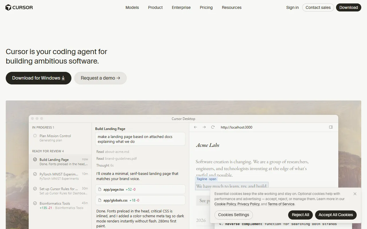Click the Read brand-guidelines.pdf line
The width and height of the screenshot is (367, 229).
[x=116, y=159]
